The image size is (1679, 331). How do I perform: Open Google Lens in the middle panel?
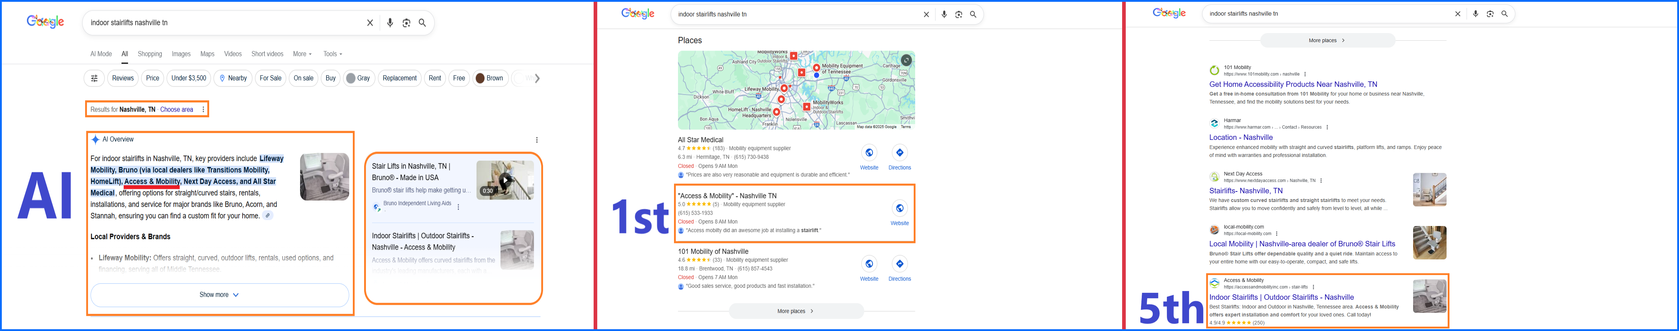(x=959, y=14)
